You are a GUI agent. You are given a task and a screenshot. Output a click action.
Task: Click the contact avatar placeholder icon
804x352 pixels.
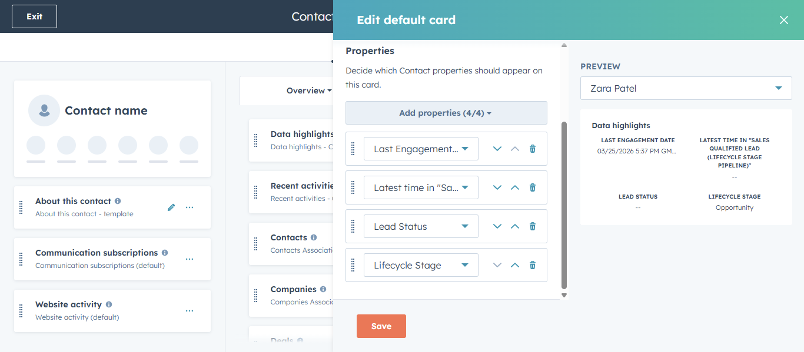coord(44,110)
